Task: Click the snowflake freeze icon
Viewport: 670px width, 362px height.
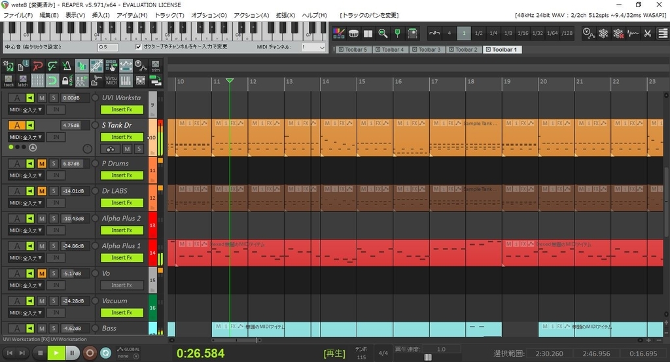Action: coord(603,33)
